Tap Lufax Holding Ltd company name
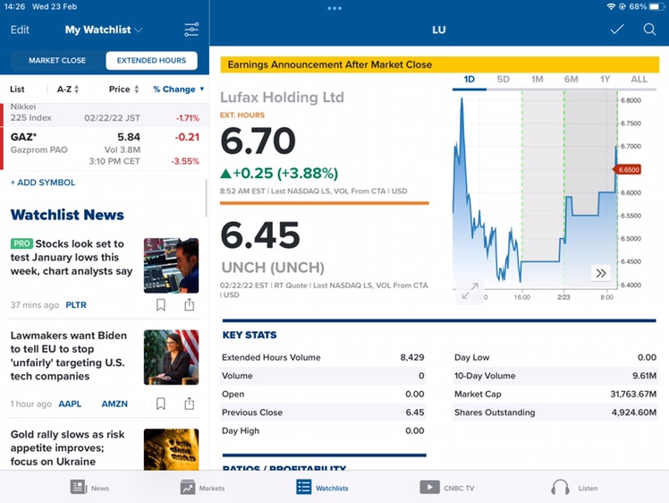Screen dimensions: 669x503 pos(282,98)
